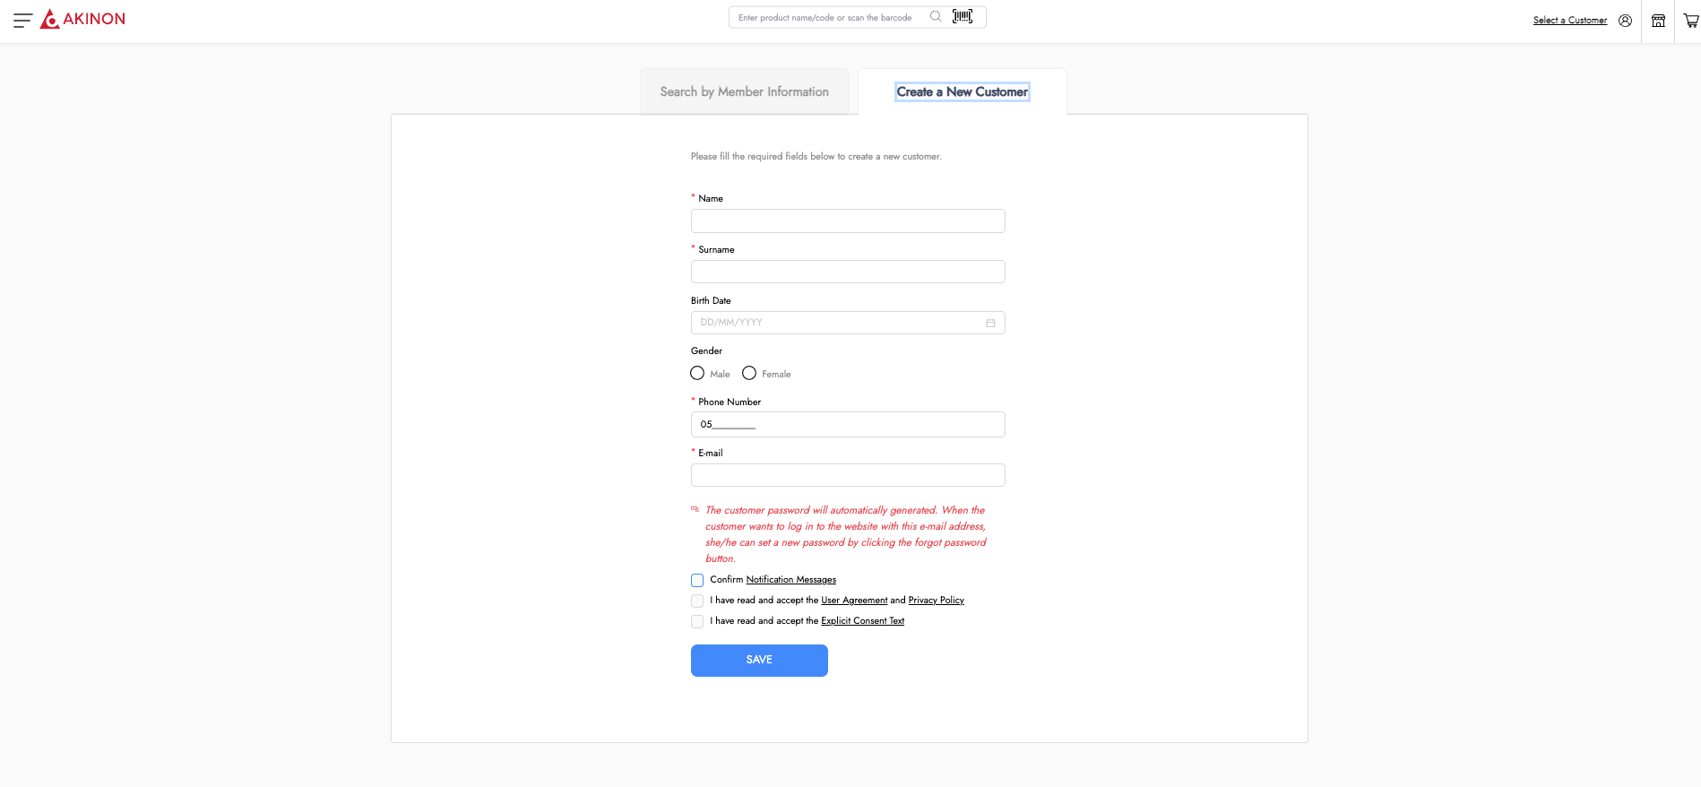Open the store icon in header

tap(1658, 21)
